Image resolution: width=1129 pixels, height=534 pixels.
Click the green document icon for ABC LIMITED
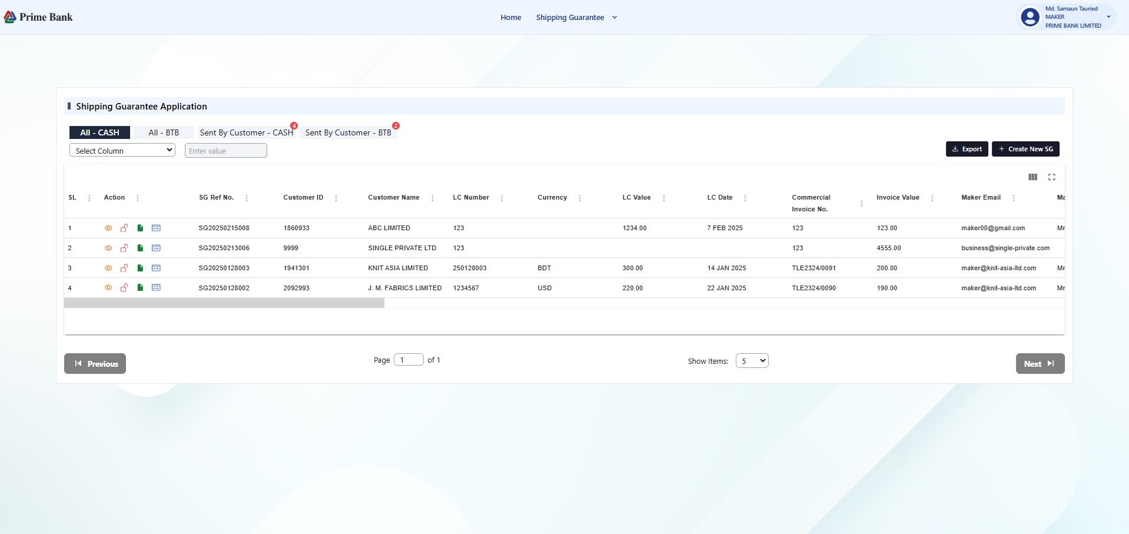[140, 228]
